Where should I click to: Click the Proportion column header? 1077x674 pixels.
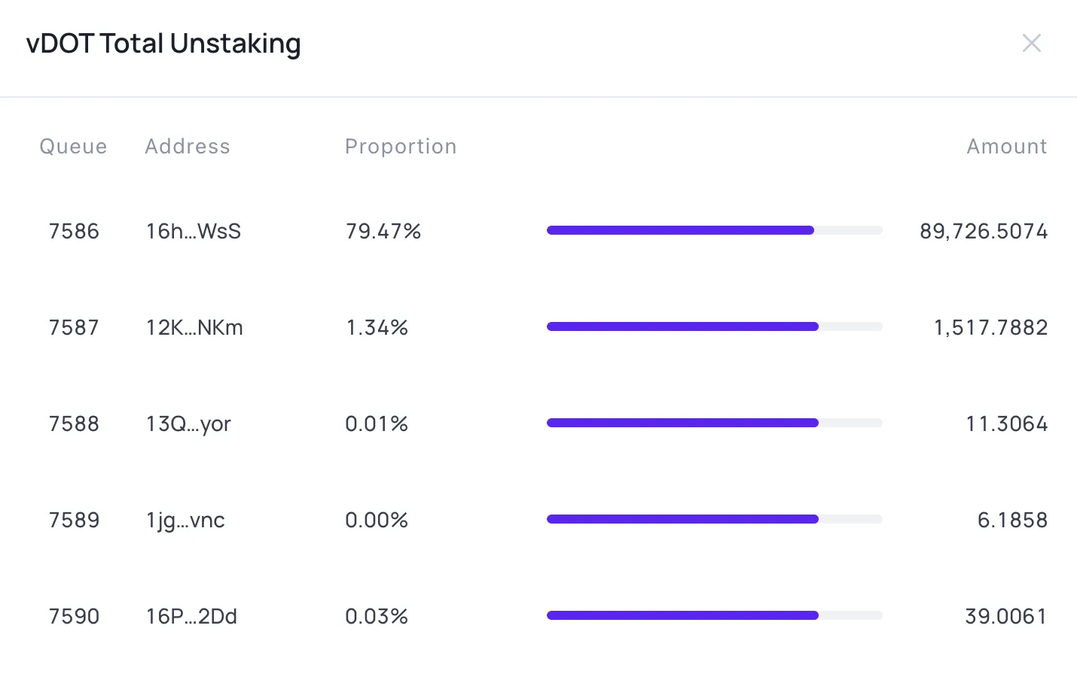[x=401, y=146]
